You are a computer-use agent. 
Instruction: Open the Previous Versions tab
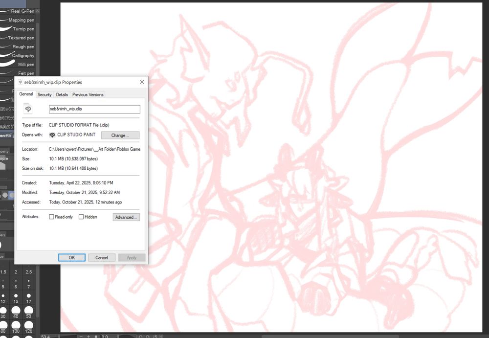coord(88,94)
